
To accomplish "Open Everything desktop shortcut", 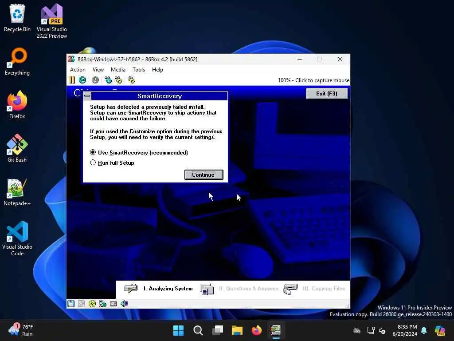I will tap(17, 61).
